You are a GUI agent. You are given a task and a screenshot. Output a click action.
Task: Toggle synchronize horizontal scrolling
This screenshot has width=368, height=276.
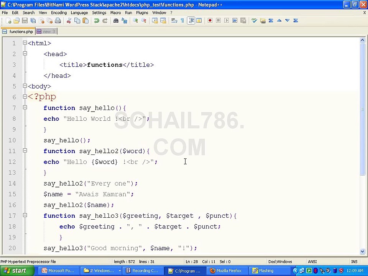(163, 21)
